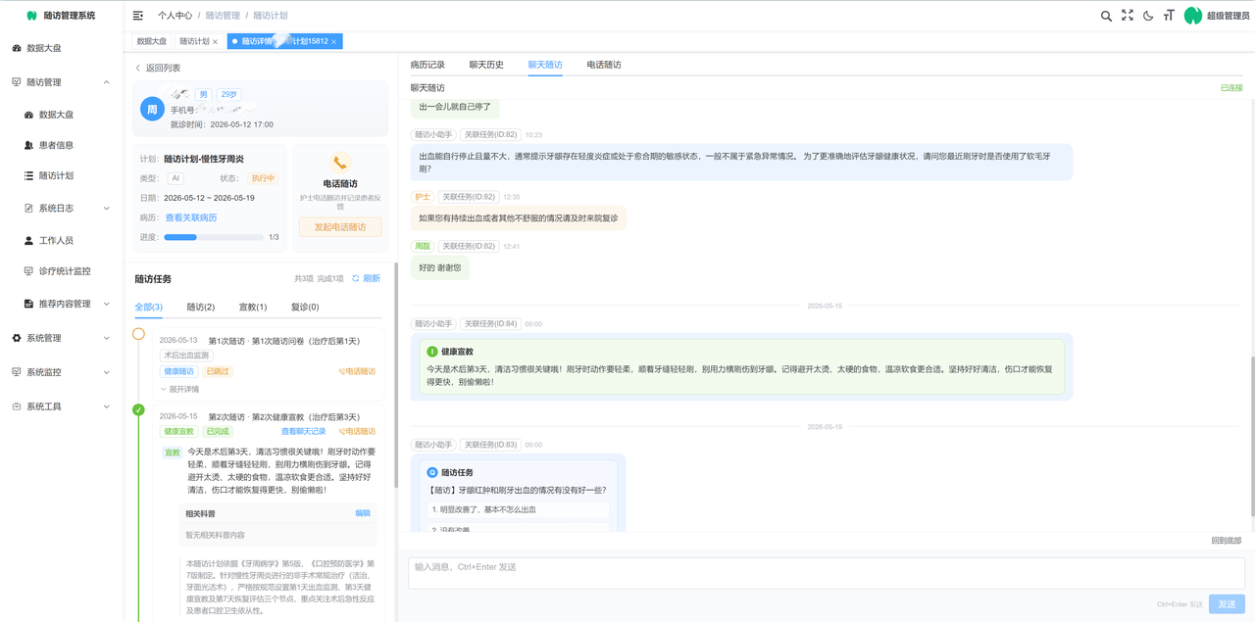Click the message input field
Screen dimensions: 1255x622
coord(827,573)
